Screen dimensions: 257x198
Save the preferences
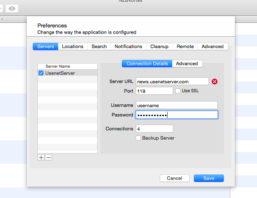(209, 178)
